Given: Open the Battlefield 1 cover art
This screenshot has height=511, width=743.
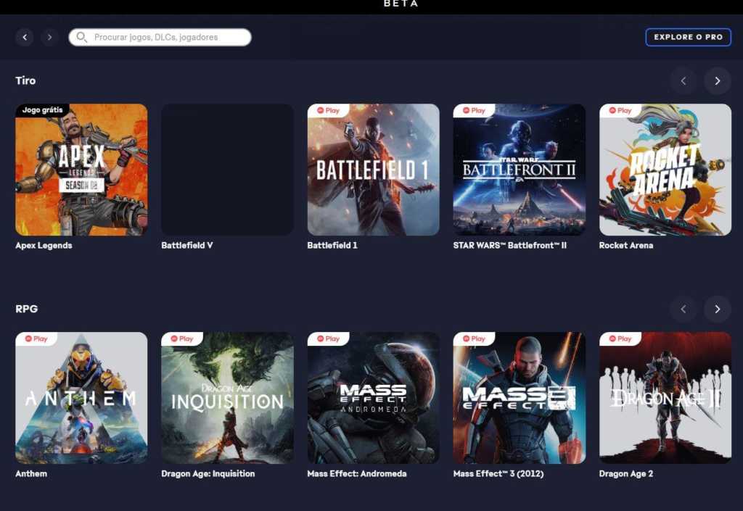Looking at the screenshot, I should point(374,170).
